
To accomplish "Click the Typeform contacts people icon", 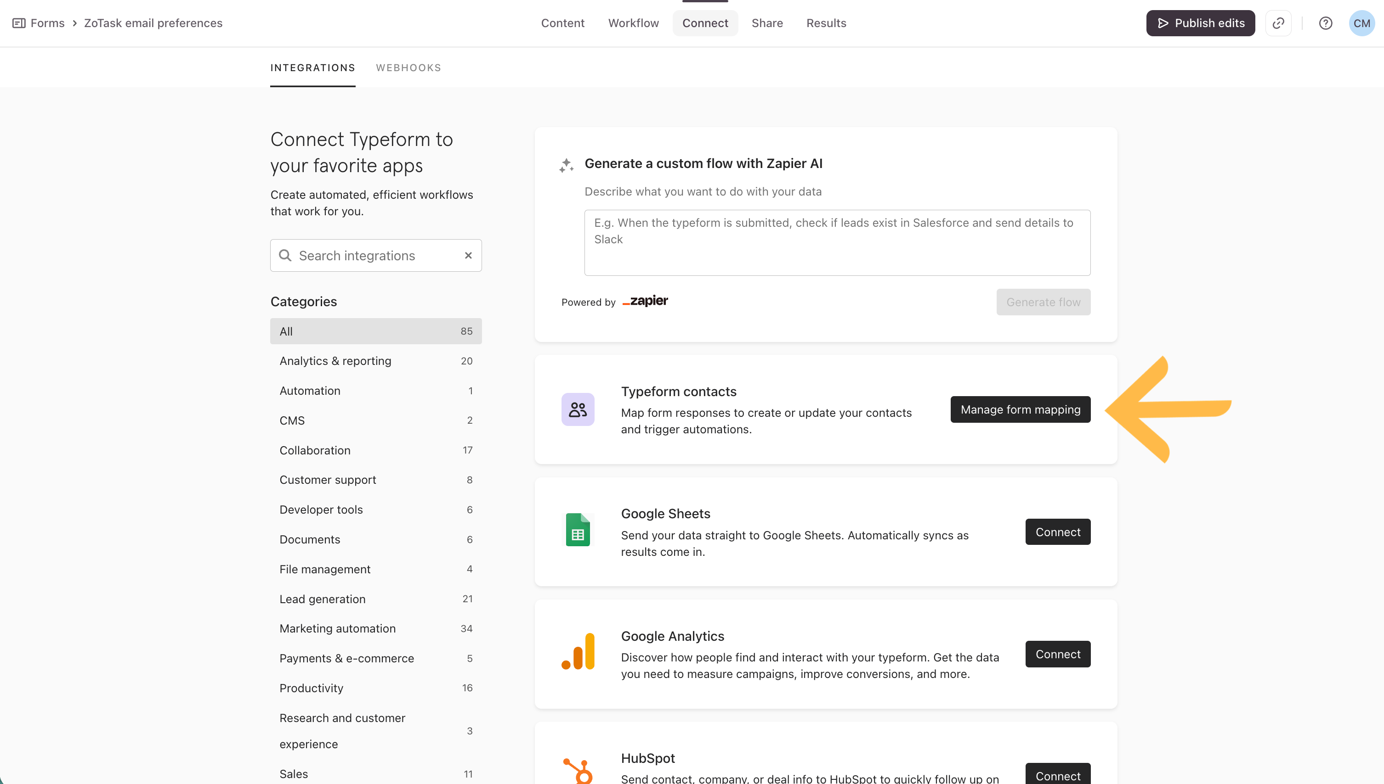I will (x=578, y=409).
